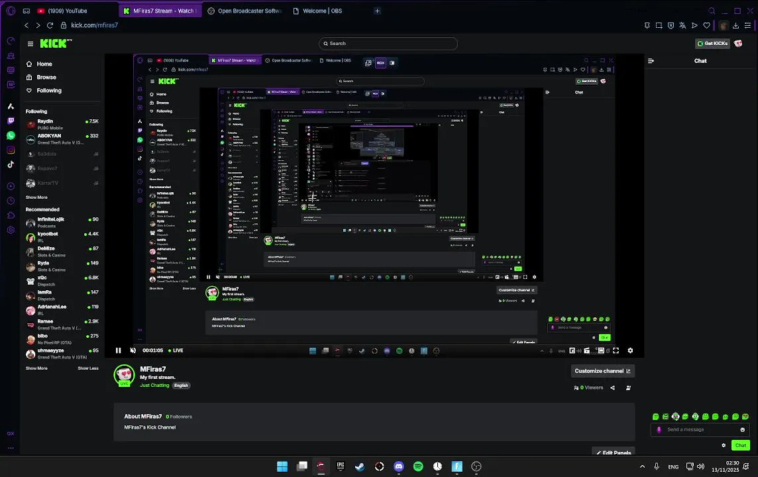Open the ad blocker shield icon
The image size is (758, 477).
(671, 25)
